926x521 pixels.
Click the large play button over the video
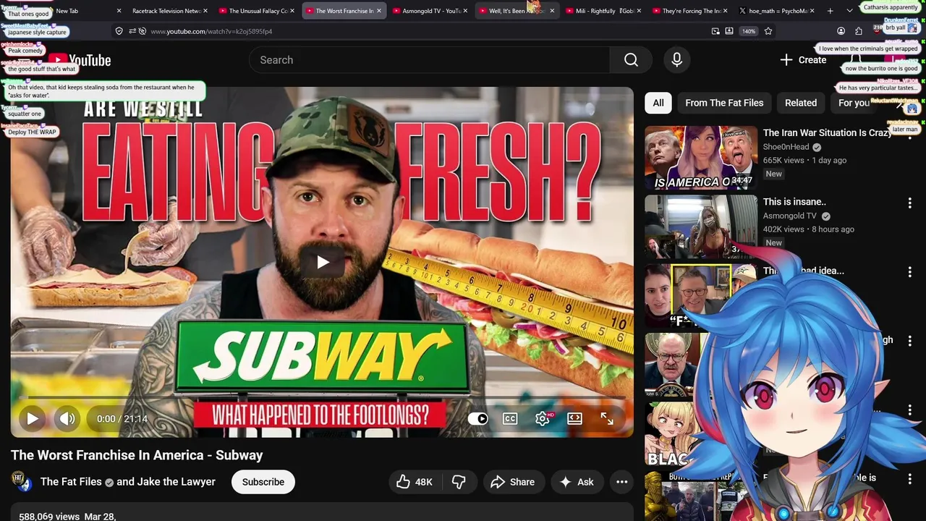coord(323,262)
